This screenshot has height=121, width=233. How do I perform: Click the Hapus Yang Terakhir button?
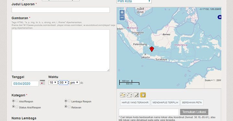click(x=135, y=103)
